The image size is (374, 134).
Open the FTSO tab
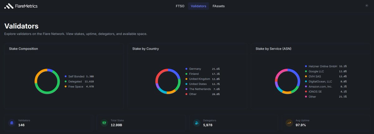pos(180,6)
